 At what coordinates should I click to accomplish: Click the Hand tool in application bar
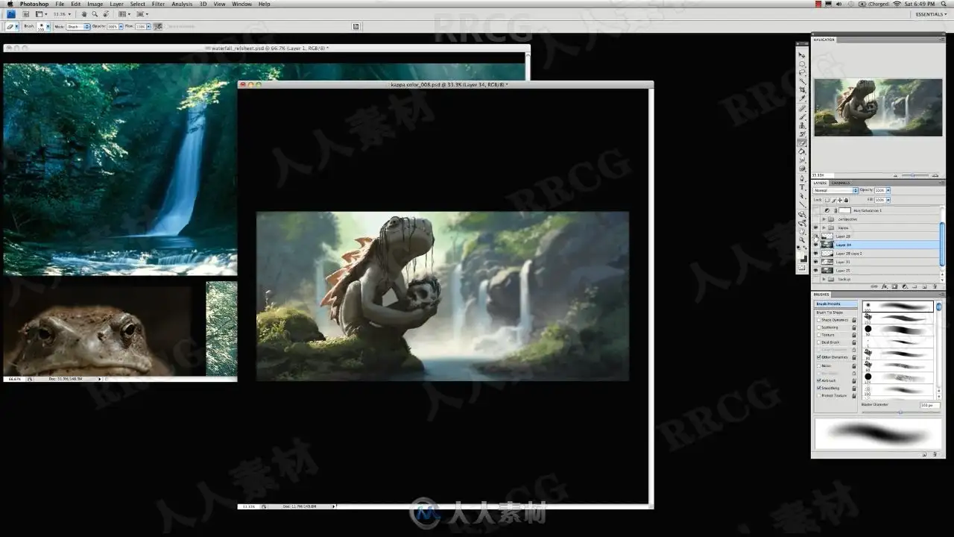[84, 14]
